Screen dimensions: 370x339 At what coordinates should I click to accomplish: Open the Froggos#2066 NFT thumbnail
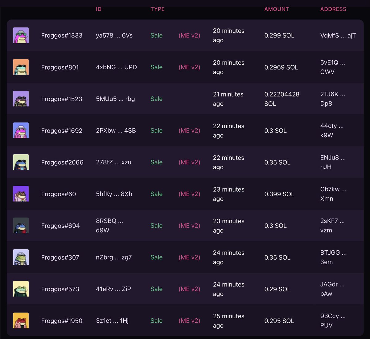(x=21, y=162)
